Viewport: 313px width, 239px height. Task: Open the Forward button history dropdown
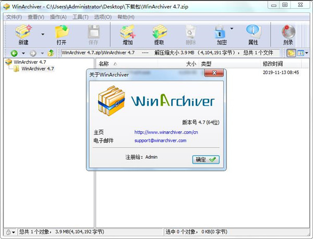pos(42,53)
